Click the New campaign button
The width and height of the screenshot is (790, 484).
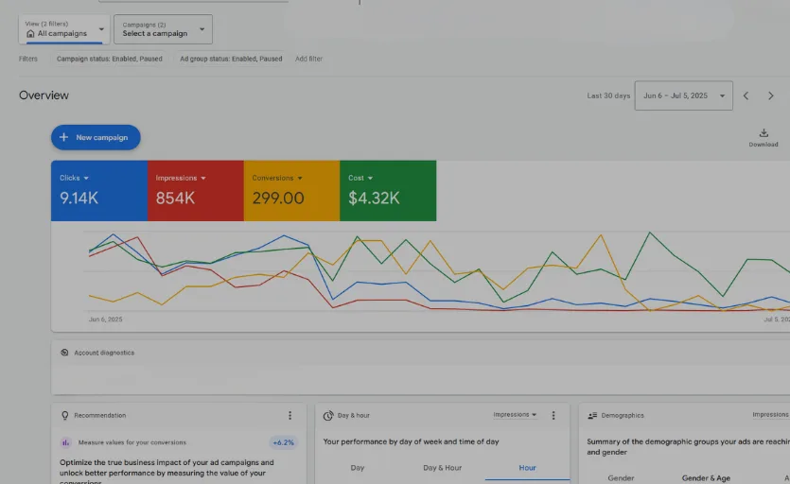click(96, 137)
